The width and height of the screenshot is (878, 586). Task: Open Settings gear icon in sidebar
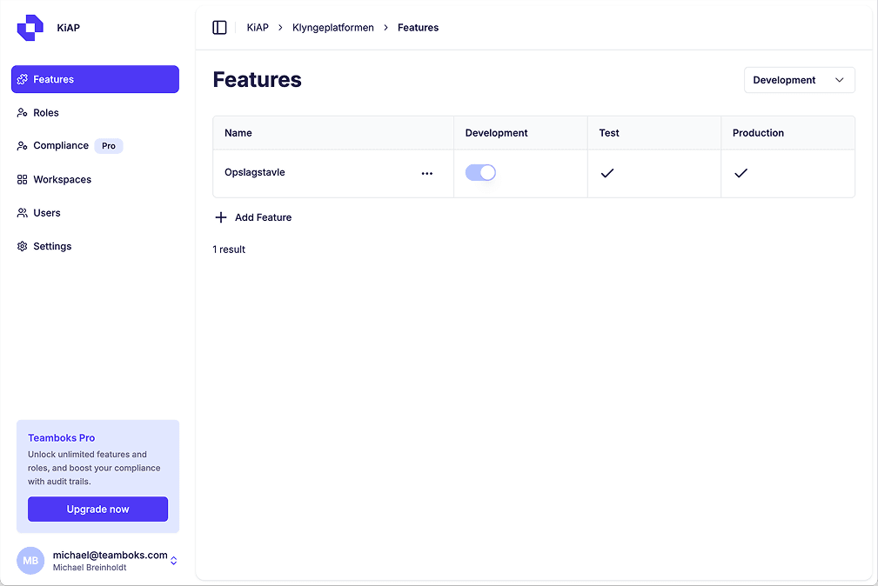click(x=23, y=247)
